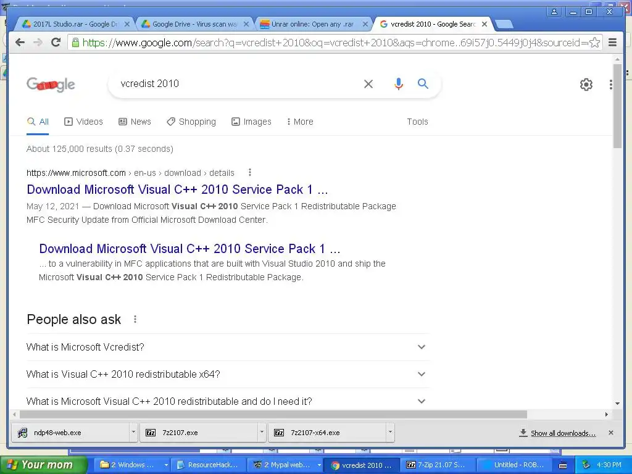Open the Chrome hamburger menu
This screenshot has height=474, width=632.
[613, 43]
